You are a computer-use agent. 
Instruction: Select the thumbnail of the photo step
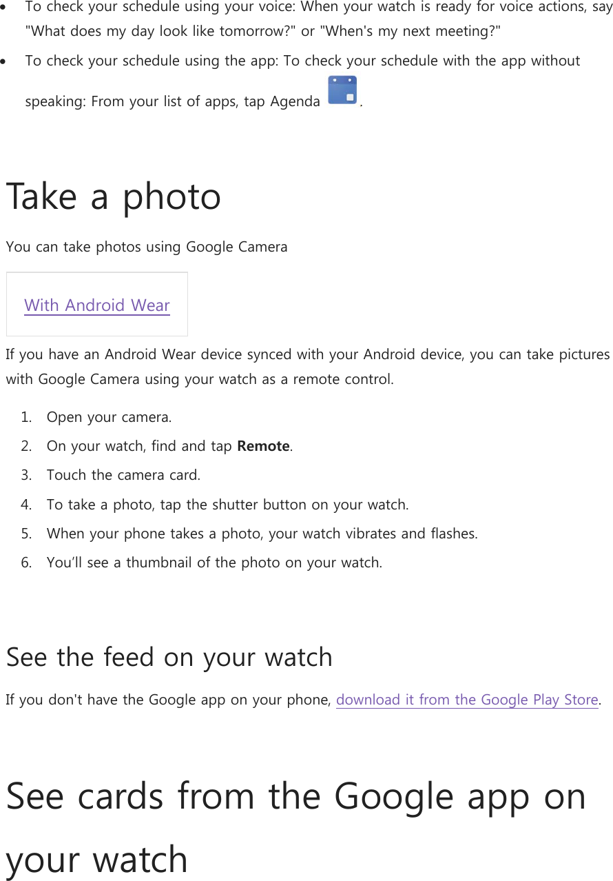[214, 563]
